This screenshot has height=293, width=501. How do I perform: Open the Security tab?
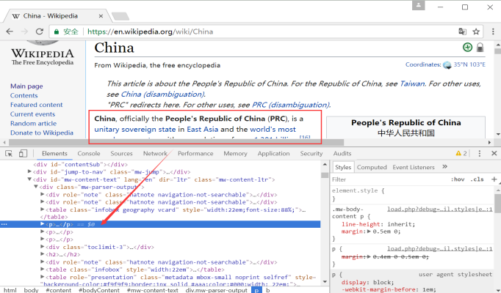click(311, 154)
